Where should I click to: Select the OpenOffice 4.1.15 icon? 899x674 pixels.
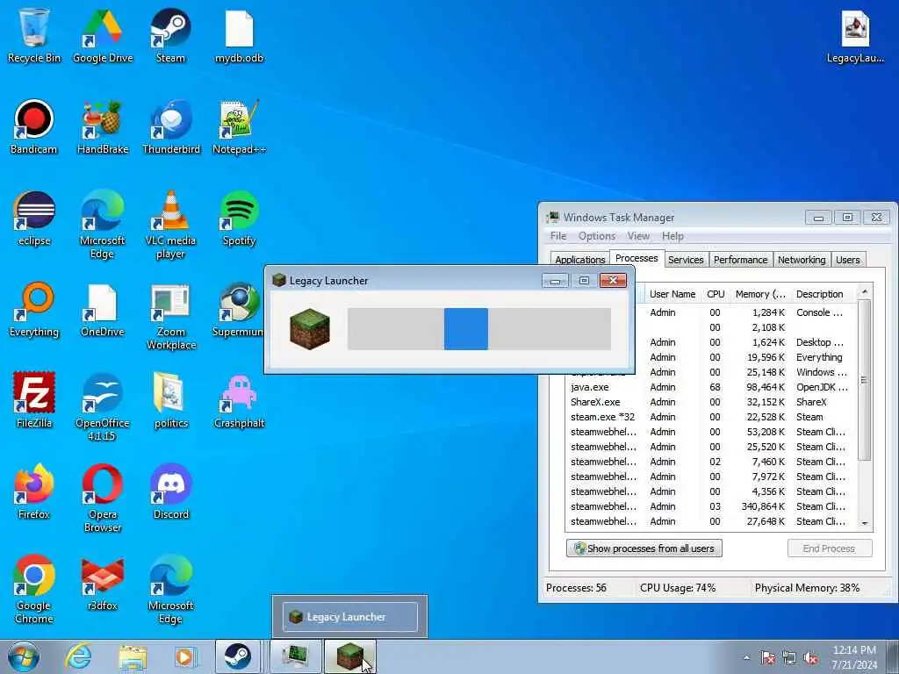[x=103, y=407]
